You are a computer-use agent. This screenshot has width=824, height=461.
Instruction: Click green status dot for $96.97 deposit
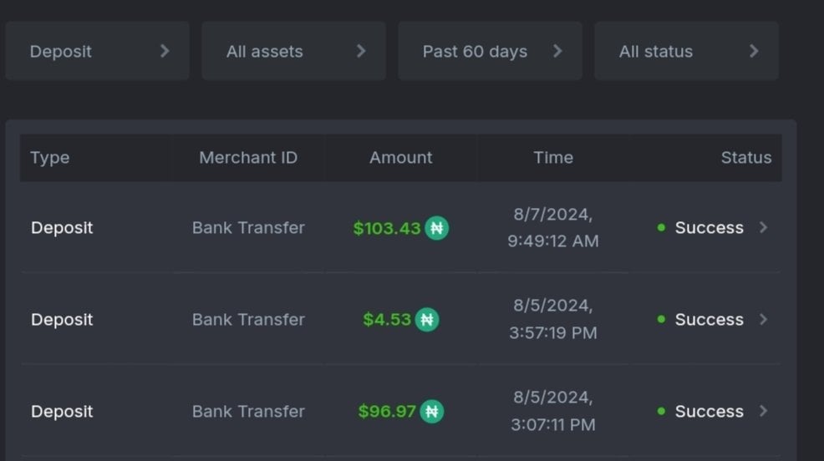click(x=661, y=412)
